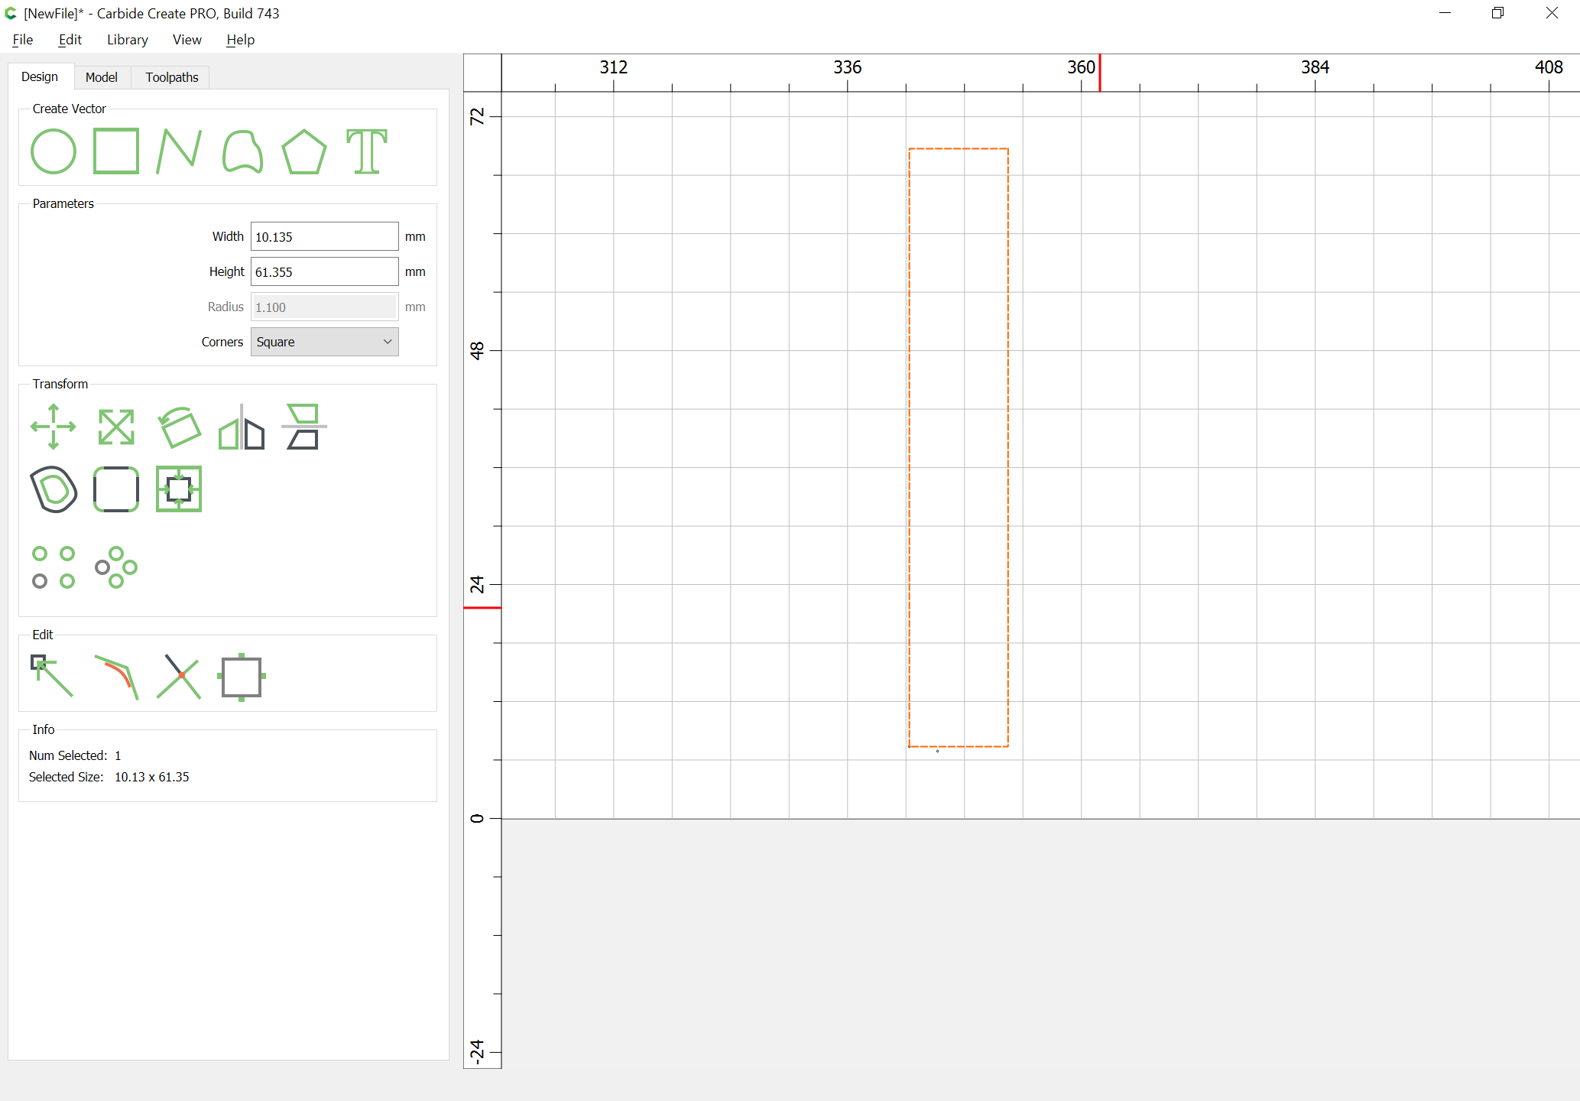Click the Move transform icon
Image resolution: width=1580 pixels, height=1101 pixels.
[x=54, y=427]
